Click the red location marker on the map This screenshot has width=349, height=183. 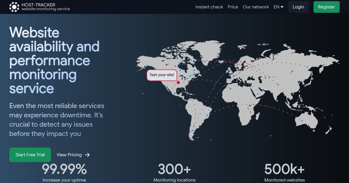tap(178, 82)
